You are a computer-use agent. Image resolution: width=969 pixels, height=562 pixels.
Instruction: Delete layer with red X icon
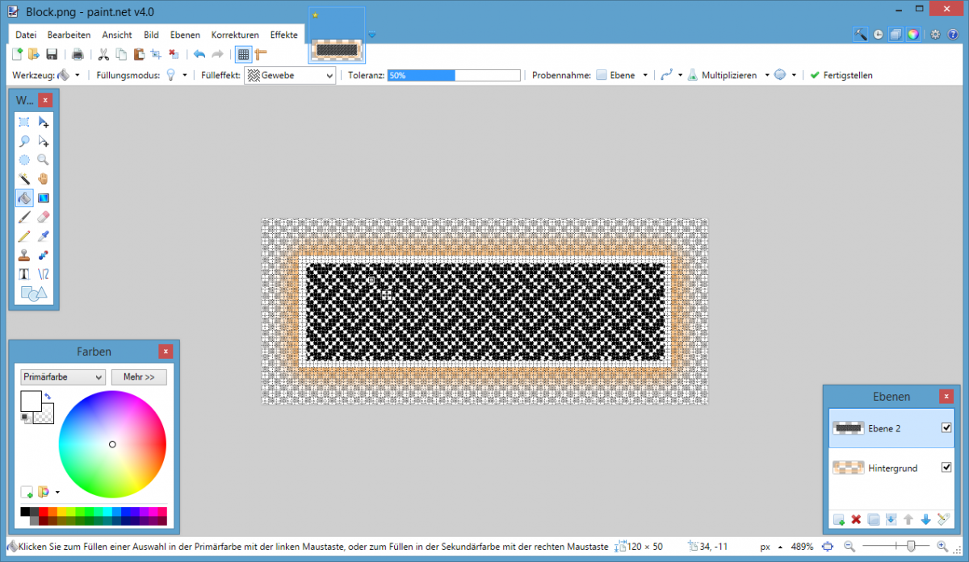pyautogui.click(x=856, y=519)
